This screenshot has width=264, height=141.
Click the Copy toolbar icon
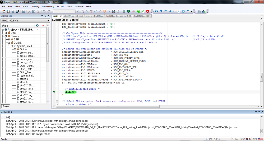[x=34, y=11]
